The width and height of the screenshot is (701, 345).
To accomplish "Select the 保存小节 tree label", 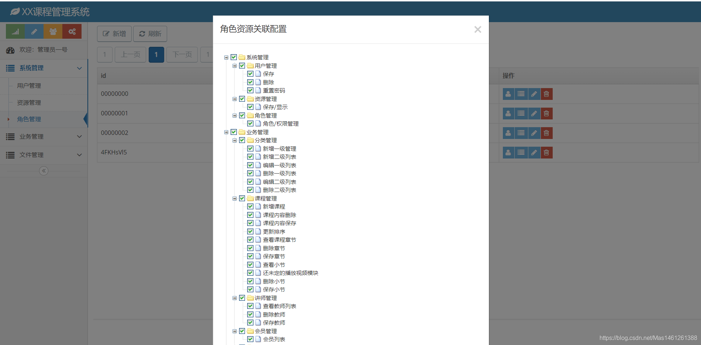I will pyautogui.click(x=274, y=290).
